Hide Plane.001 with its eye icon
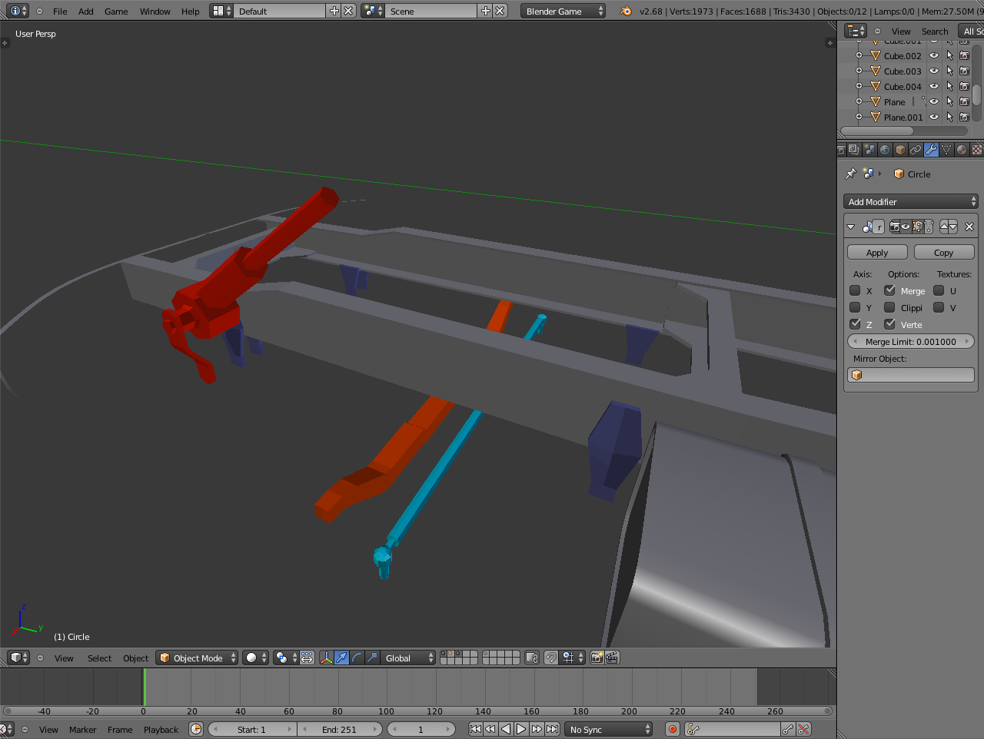Image resolution: width=984 pixels, height=739 pixels. point(934,117)
